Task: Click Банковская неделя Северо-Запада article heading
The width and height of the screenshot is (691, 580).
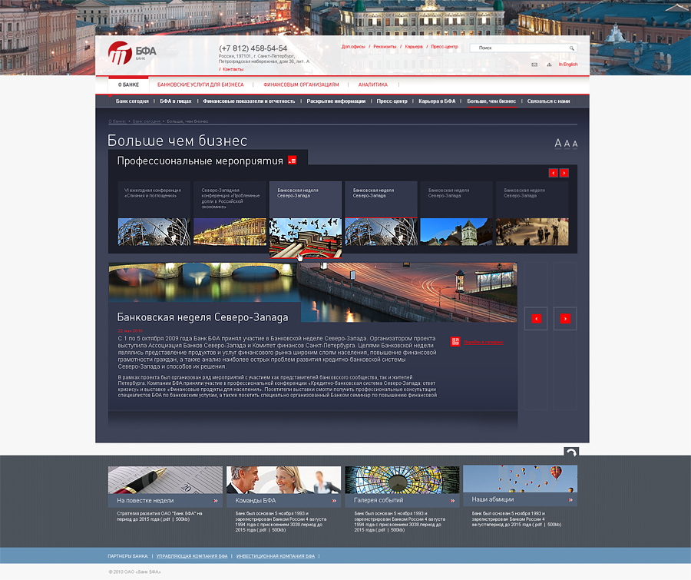Action: (x=202, y=317)
